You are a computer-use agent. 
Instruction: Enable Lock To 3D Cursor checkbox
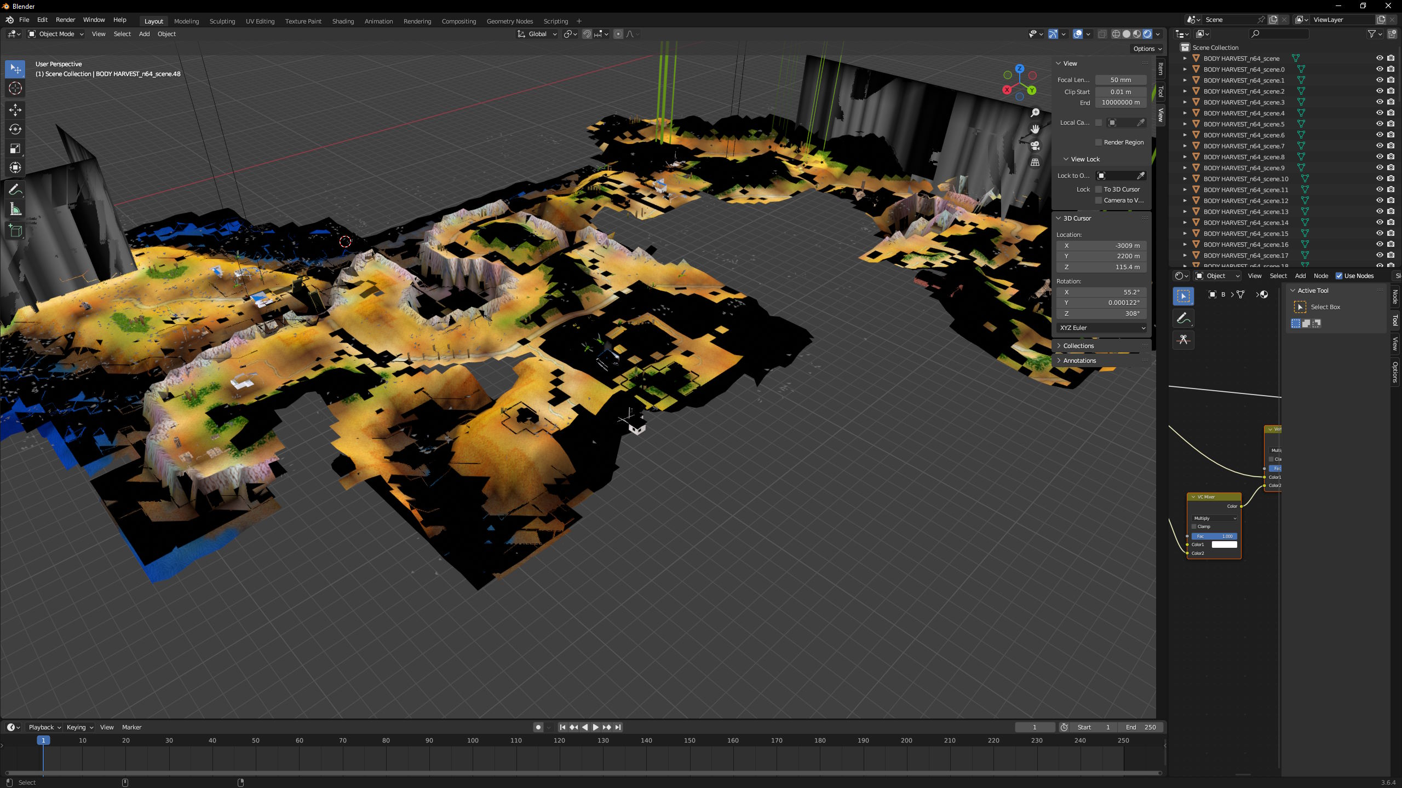pyautogui.click(x=1099, y=189)
